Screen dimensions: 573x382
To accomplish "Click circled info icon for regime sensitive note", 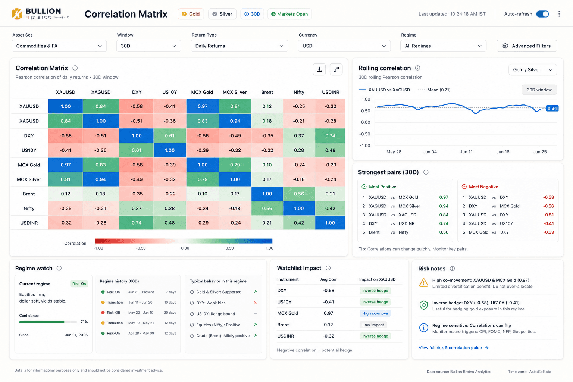I will 424,328.
